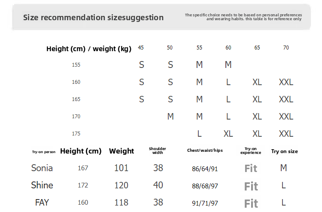Click the reference-only disclaimer text
The image size is (322, 212).
pos(243,17)
